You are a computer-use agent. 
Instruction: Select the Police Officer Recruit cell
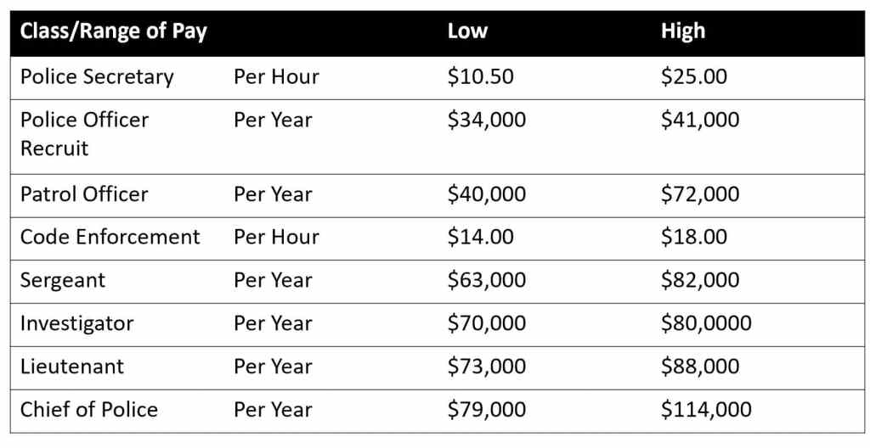point(84,133)
